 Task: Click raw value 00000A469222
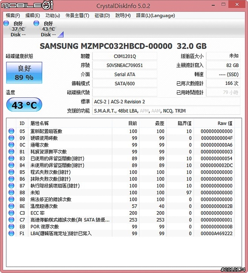tap(216, 233)
